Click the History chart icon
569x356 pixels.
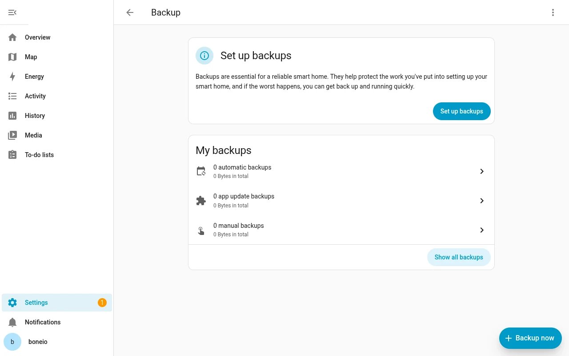[x=12, y=116]
